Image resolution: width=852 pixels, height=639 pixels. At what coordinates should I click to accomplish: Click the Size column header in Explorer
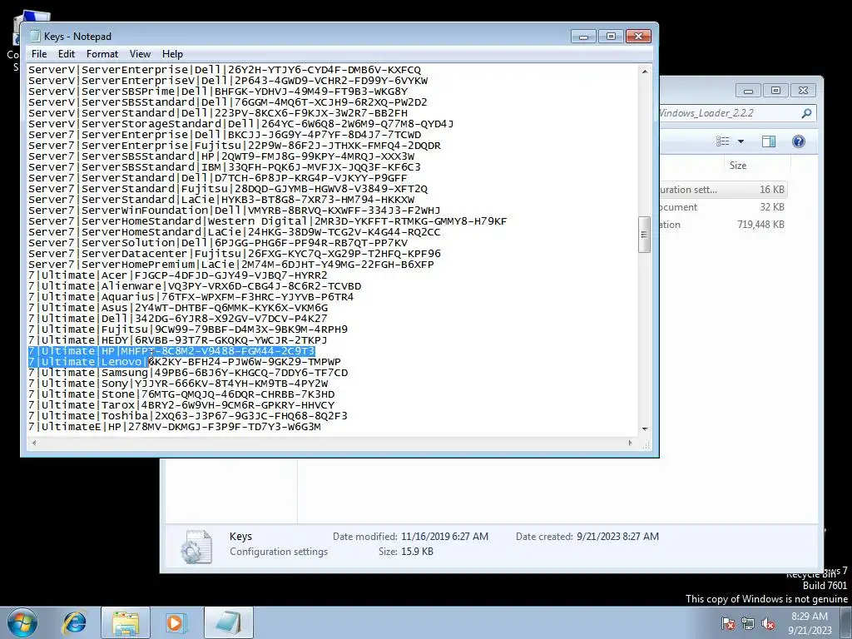click(737, 166)
